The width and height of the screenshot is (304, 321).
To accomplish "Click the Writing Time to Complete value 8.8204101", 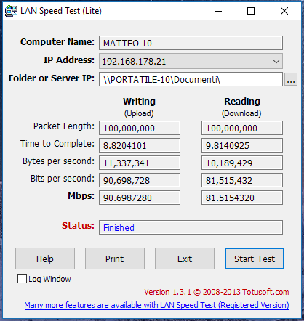I will click(140, 145).
